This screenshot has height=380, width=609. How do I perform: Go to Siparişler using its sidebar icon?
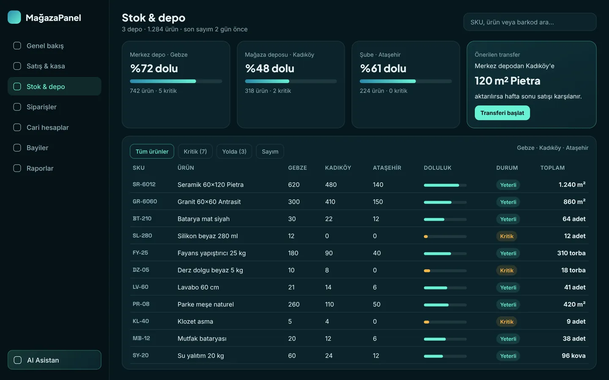[x=17, y=107]
